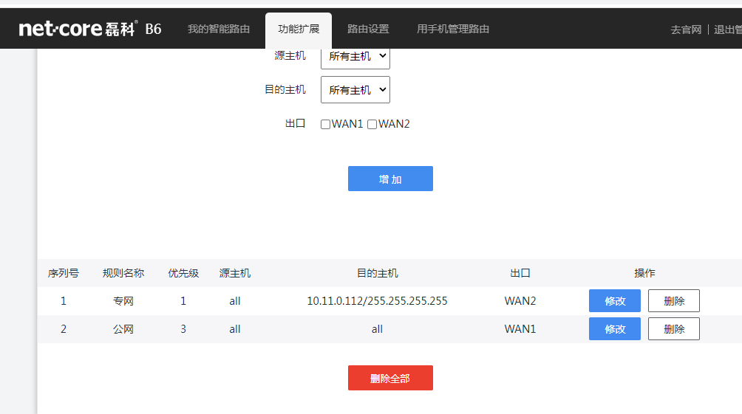Image resolution: width=742 pixels, height=414 pixels.
Task: Click the WAN1 exit cell in the table
Action: tap(520, 329)
